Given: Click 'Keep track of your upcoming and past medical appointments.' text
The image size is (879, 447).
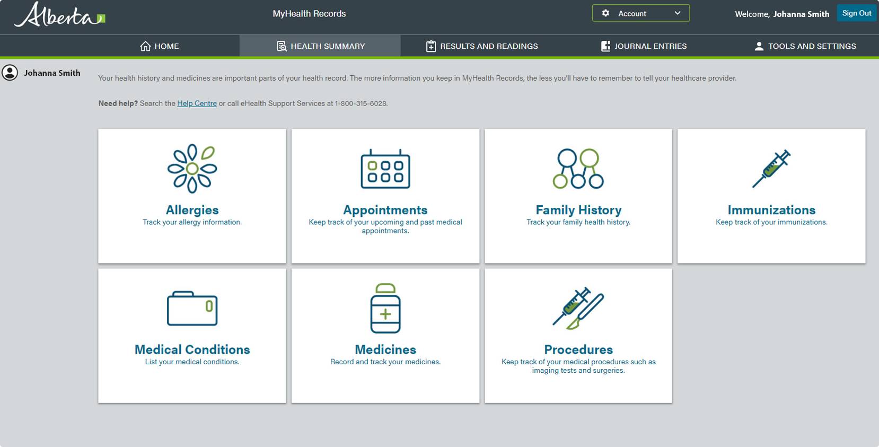Looking at the screenshot, I should pyautogui.click(x=385, y=226).
